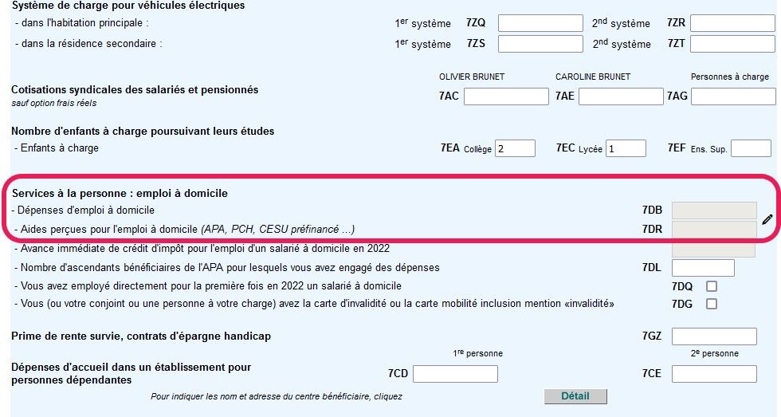Click the 7DR aid received field
The image size is (781, 417).
(x=713, y=230)
